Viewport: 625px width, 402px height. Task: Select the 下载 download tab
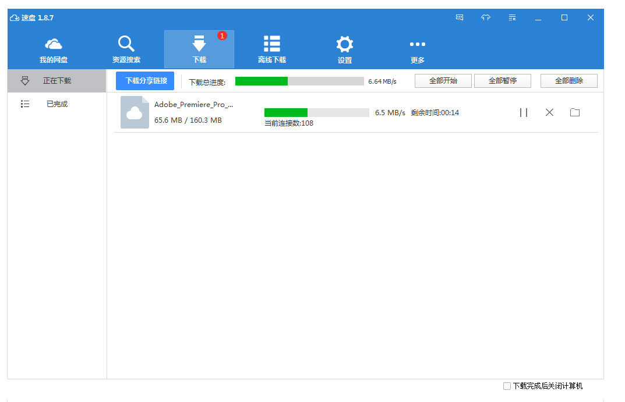[199, 49]
